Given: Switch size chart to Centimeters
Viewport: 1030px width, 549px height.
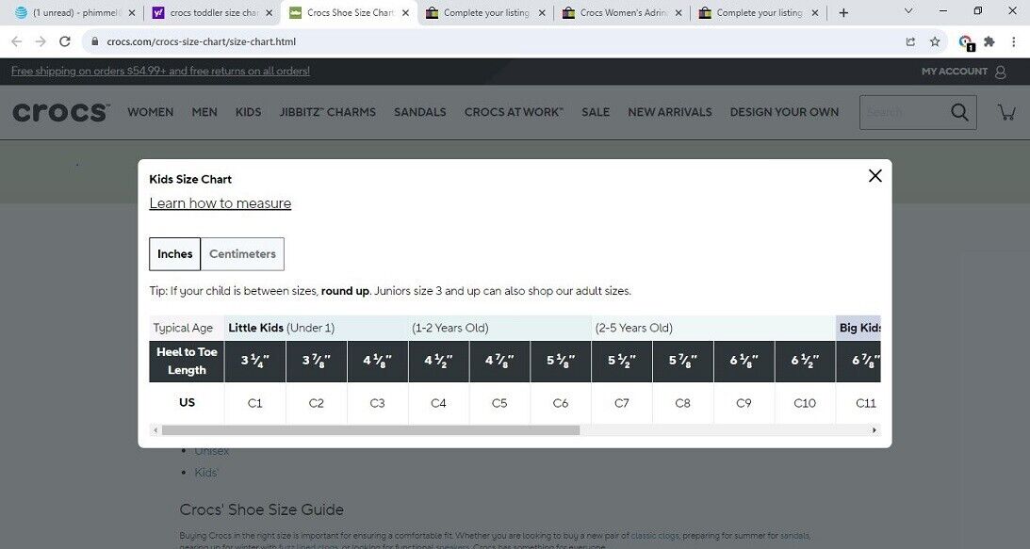Looking at the screenshot, I should [242, 254].
